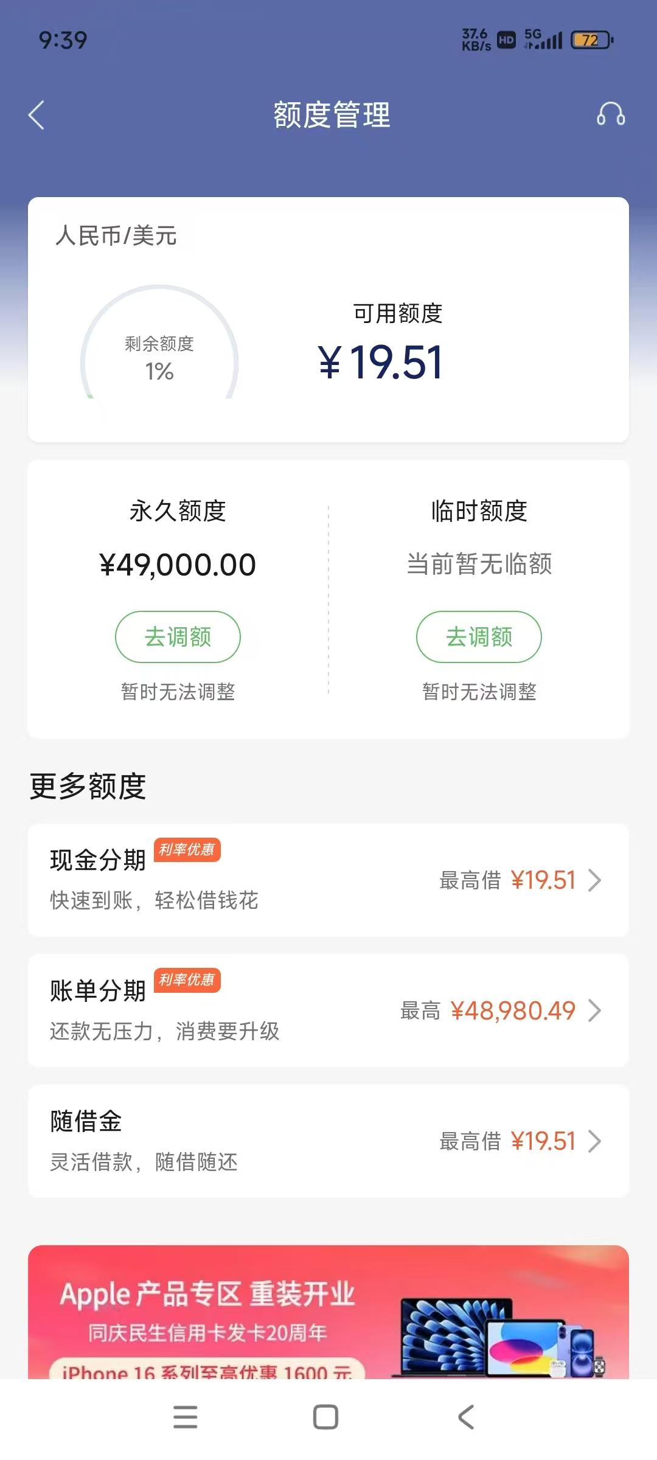Tap the 5G signal strength icon

pos(543,39)
